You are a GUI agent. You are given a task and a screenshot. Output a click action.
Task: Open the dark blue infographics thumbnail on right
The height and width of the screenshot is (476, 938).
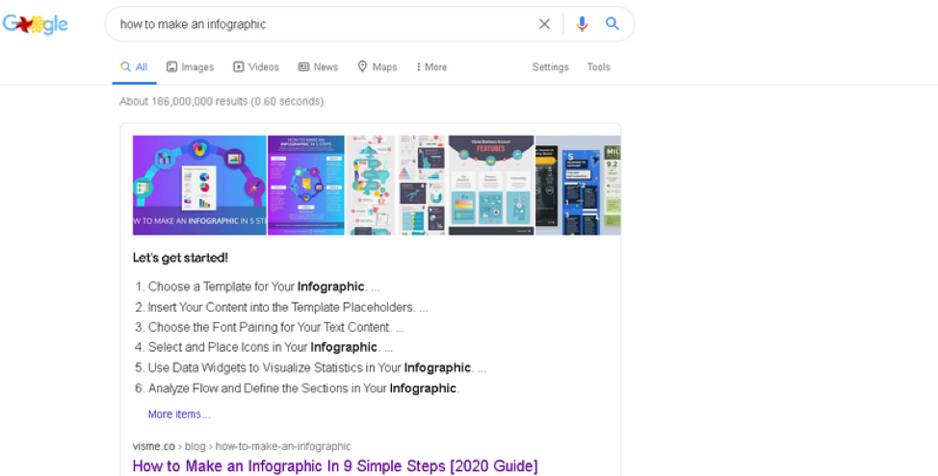coord(578,185)
